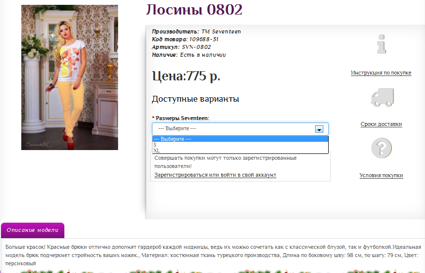This screenshot has height=273, width=425.
Task: Click the description paragraph starting 'Больше красок!'
Action: tap(213, 255)
